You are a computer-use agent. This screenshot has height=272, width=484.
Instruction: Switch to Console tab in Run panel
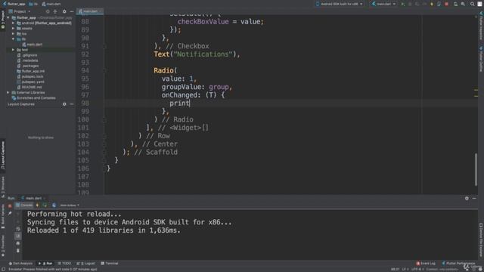[24, 205]
